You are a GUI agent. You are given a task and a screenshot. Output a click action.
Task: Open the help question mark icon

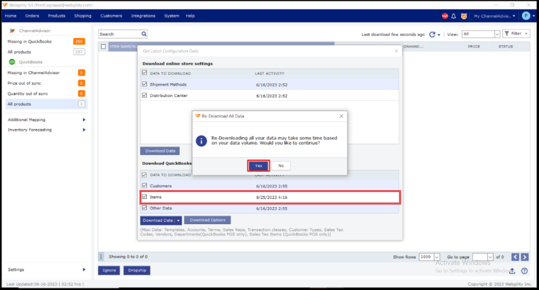[524, 271]
